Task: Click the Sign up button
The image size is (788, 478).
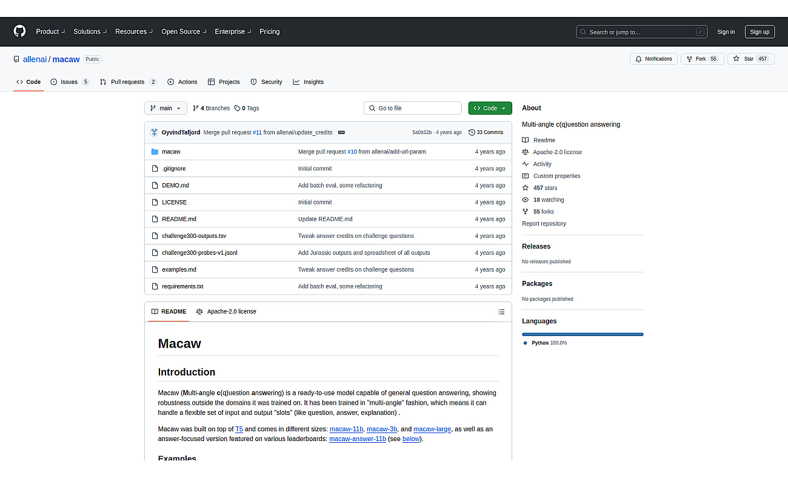Action: [760, 32]
